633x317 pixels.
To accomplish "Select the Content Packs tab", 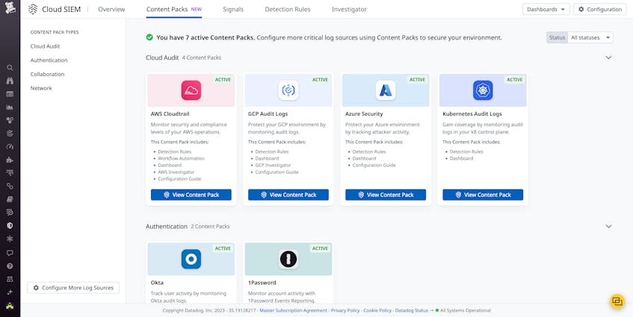I will (x=174, y=9).
